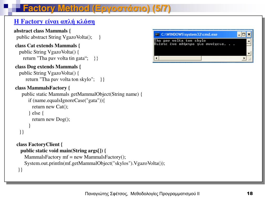Click the cmd horizontal scrollbar thumb
This screenshot has height=202, width=269.
tap(180, 58)
